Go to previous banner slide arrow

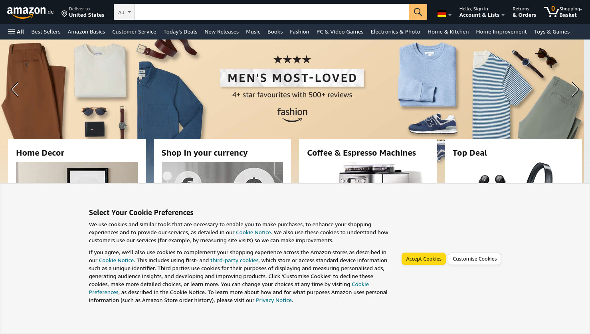point(15,89)
